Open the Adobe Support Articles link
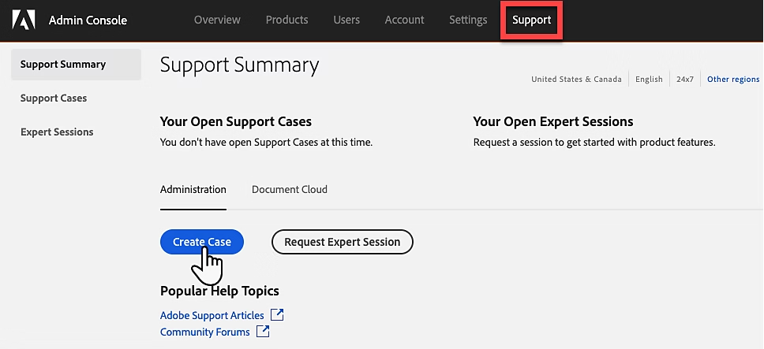The width and height of the screenshot is (764, 349). point(212,315)
